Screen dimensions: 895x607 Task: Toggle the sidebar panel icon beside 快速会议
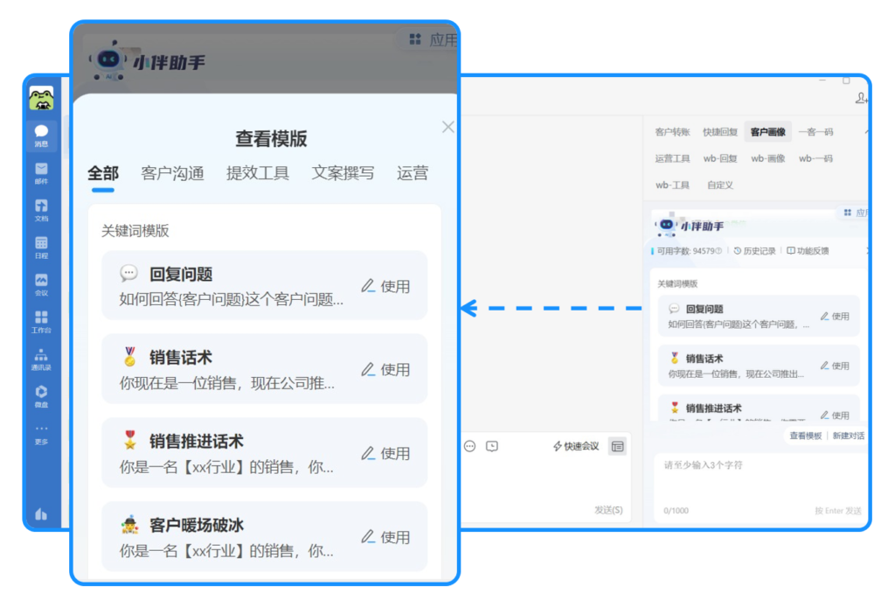[618, 447]
